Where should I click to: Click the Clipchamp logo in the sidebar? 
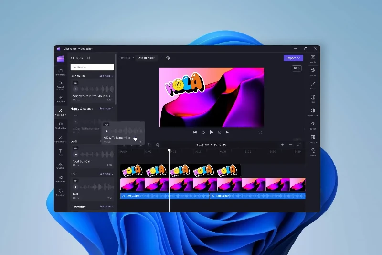tap(61, 59)
